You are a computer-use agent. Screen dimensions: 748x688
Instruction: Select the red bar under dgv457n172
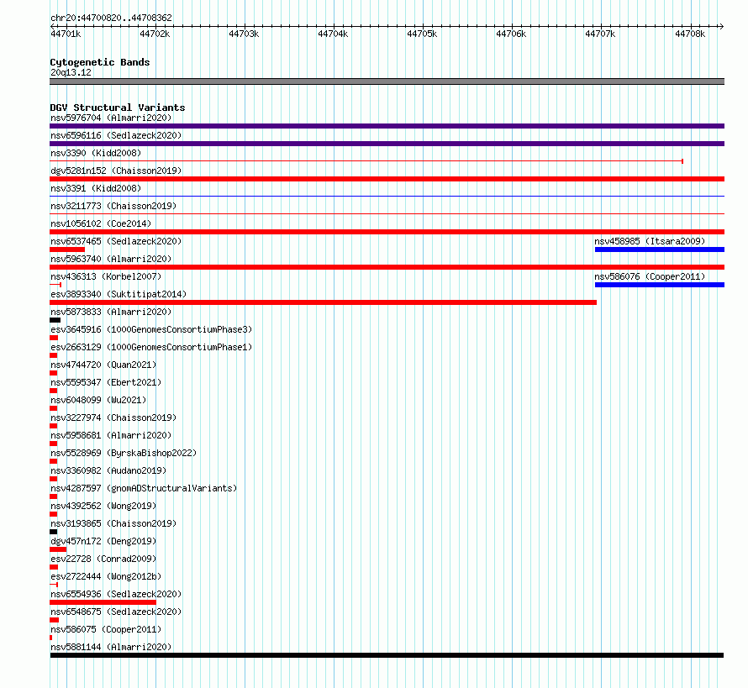(58, 549)
